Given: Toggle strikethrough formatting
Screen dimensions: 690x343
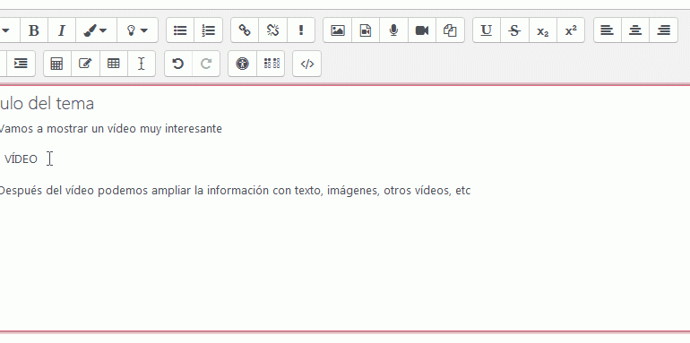Looking at the screenshot, I should (x=514, y=30).
